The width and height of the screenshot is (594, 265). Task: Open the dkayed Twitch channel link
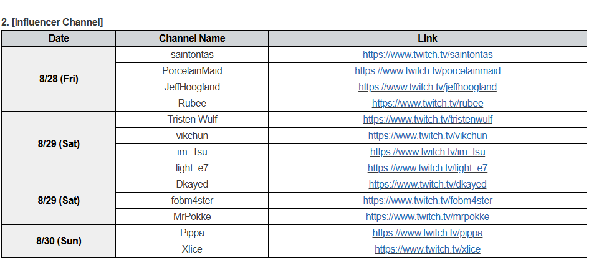(x=428, y=184)
